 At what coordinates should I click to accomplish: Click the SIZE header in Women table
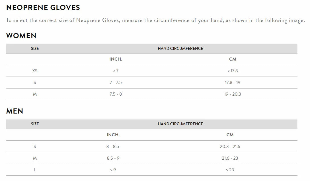coord(35,49)
